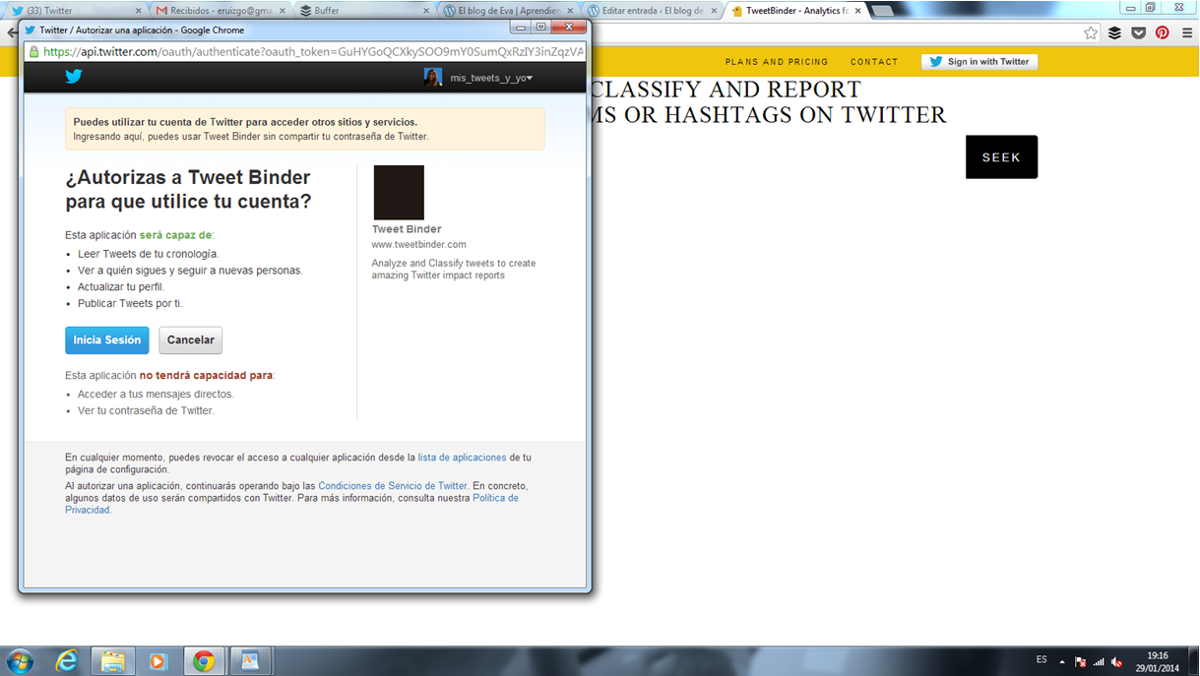1200x676 pixels.
Task: Click the Sign in with Twitter button
Action: (979, 61)
